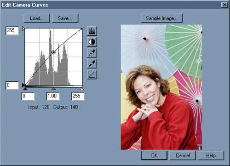Click the half-black contrast circle icon

pos(92,42)
